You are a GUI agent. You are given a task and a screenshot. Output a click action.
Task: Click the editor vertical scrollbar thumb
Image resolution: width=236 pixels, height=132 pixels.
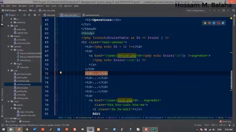point(232,80)
